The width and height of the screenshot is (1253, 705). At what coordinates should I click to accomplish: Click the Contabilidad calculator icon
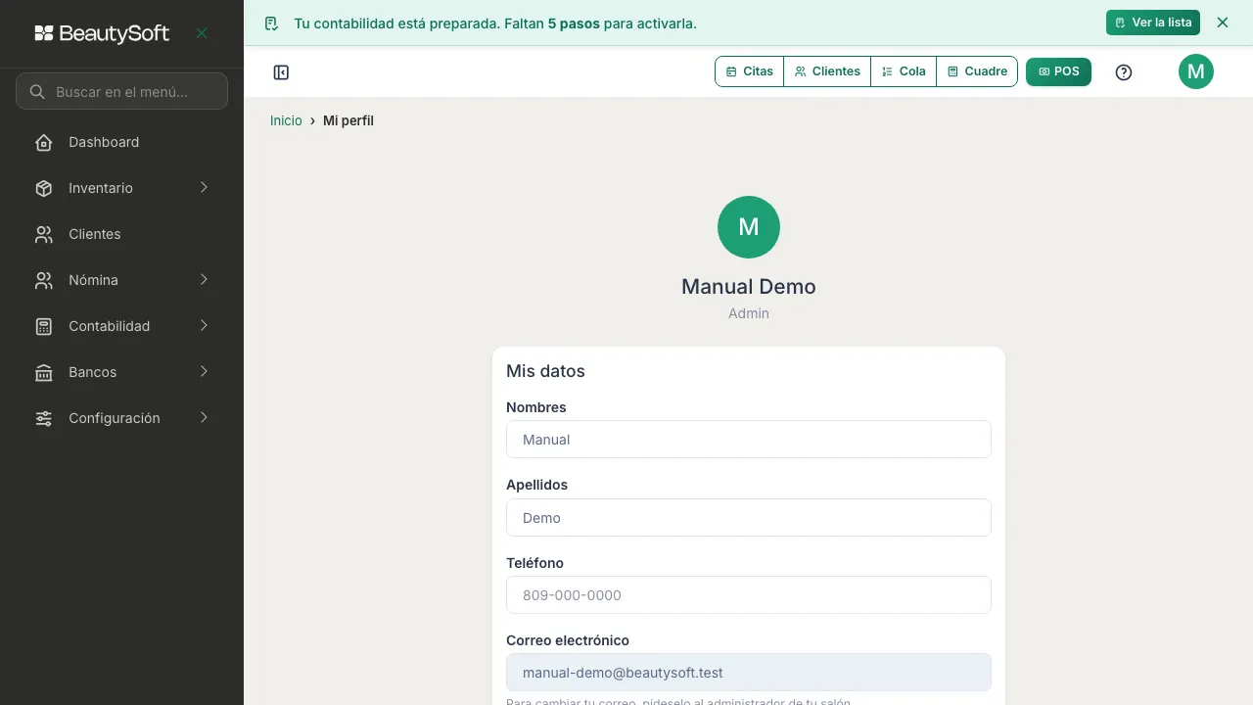click(44, 326)
